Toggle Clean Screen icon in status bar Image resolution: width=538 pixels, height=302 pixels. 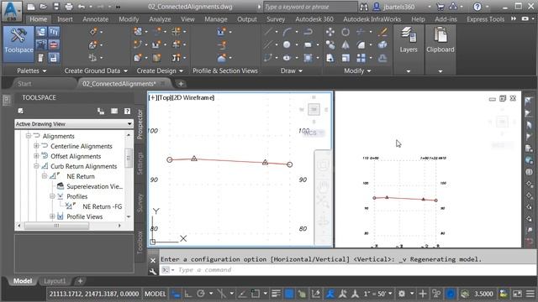click(518, 294)
